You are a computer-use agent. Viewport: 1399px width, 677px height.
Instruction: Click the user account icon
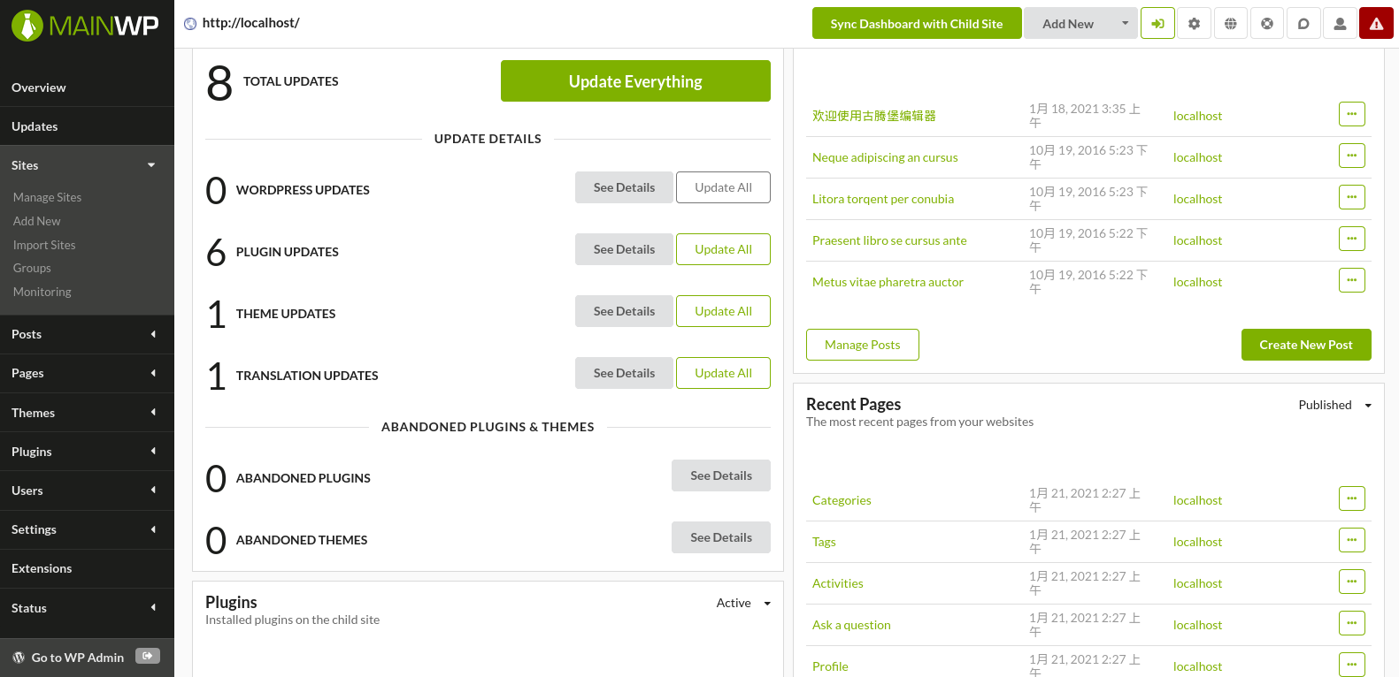click(1340, 24)
